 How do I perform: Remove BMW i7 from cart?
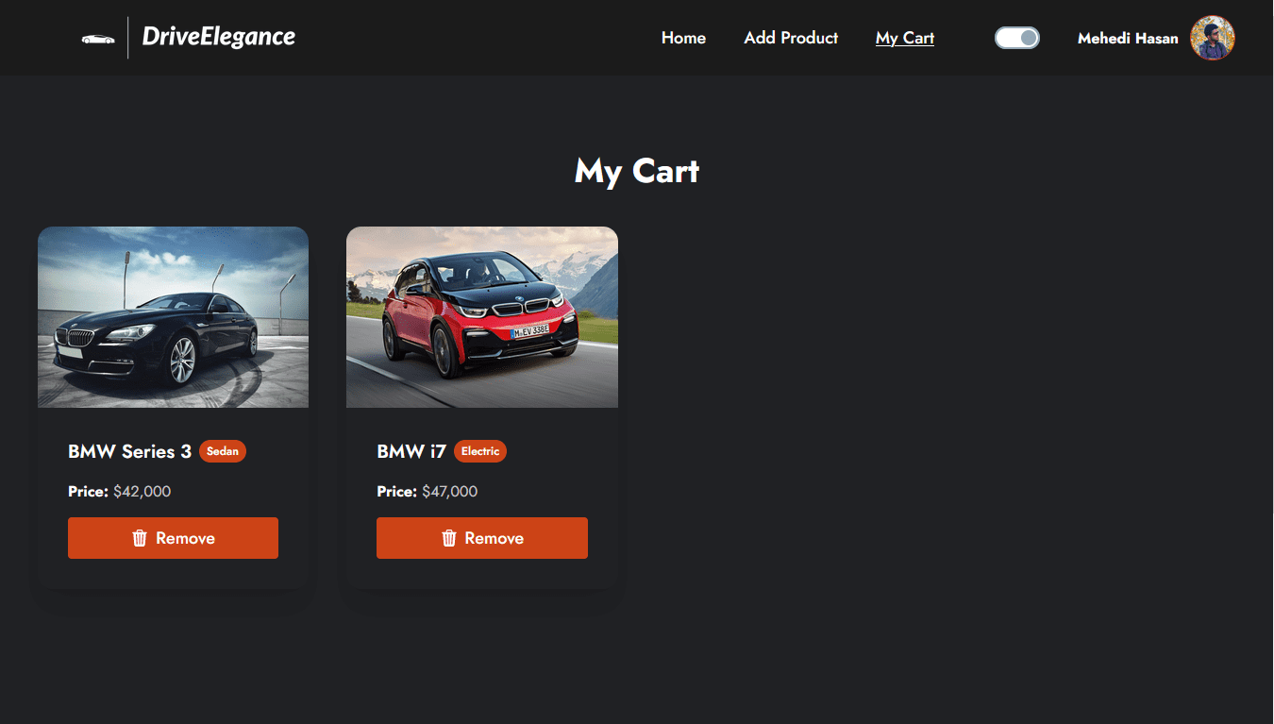[x=482, y=538]
